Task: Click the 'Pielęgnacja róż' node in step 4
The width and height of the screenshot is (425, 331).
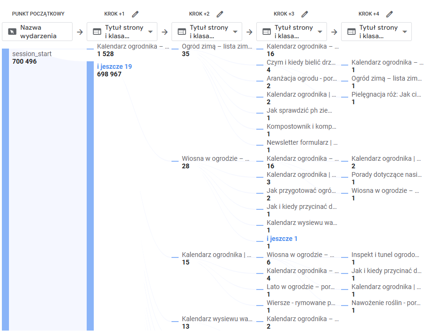Action: (x=386, y=94)
